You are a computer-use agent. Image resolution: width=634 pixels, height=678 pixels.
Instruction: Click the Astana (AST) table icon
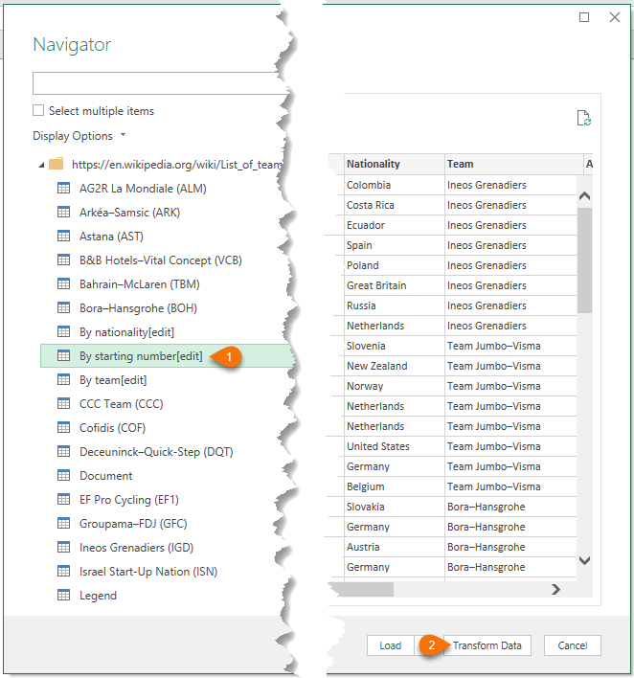[63, 237]
